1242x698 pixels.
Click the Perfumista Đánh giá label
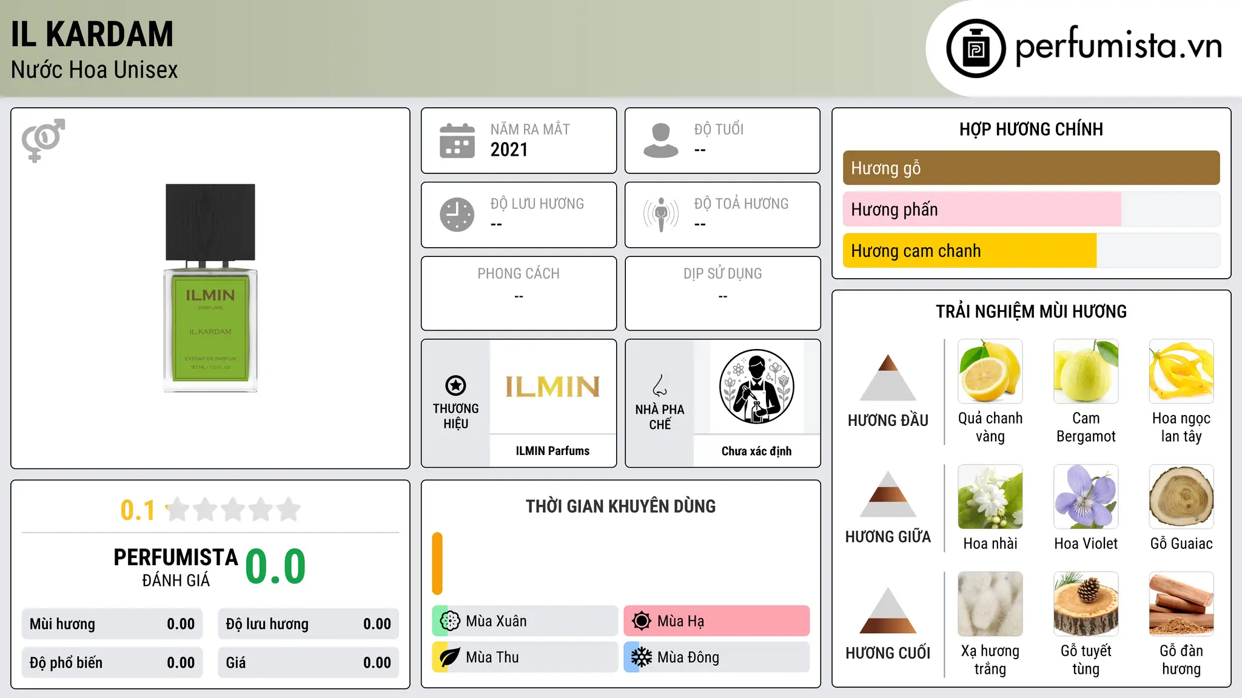(176, 567)
